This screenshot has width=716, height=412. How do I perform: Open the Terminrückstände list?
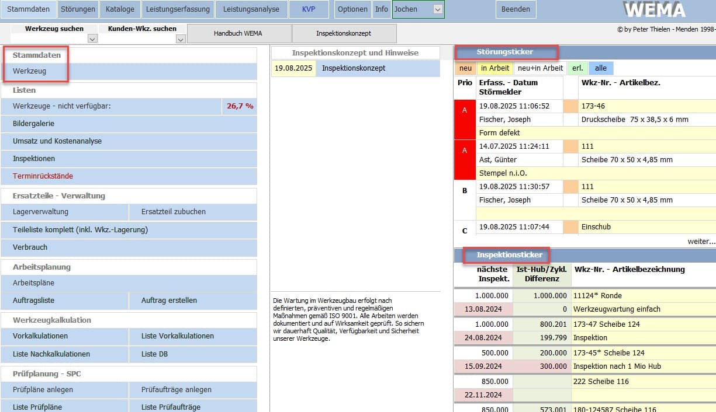[43, 176]
